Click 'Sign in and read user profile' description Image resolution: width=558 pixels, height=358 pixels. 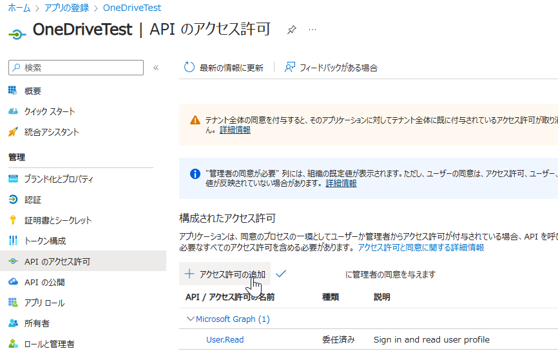coord(431,339)
